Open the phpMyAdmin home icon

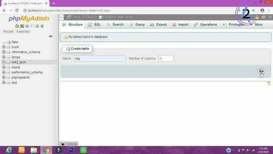(x=17, y=26)
